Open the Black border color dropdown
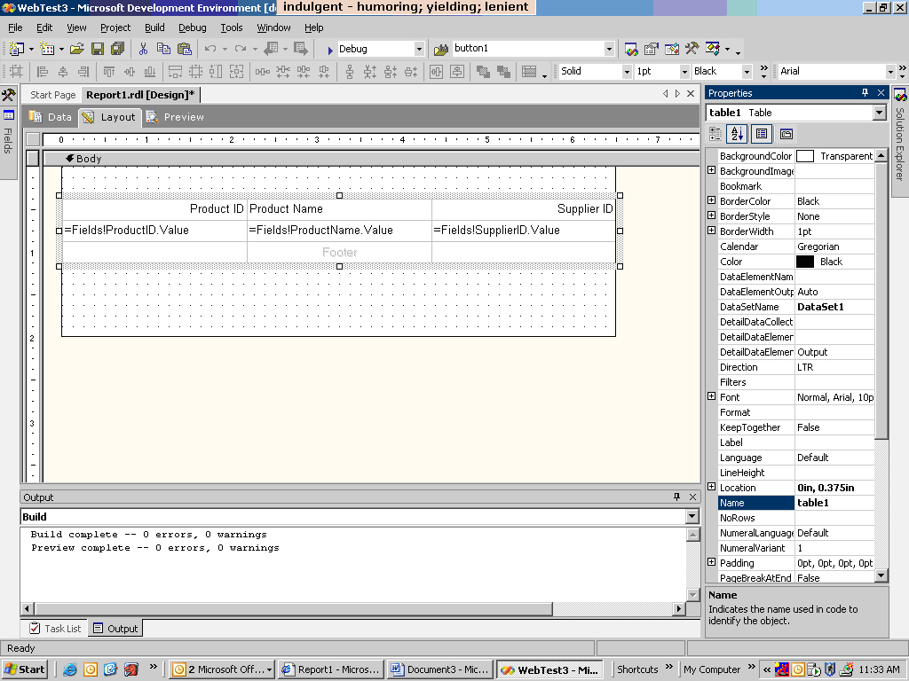The image size is (909, 681). point(747,72)
